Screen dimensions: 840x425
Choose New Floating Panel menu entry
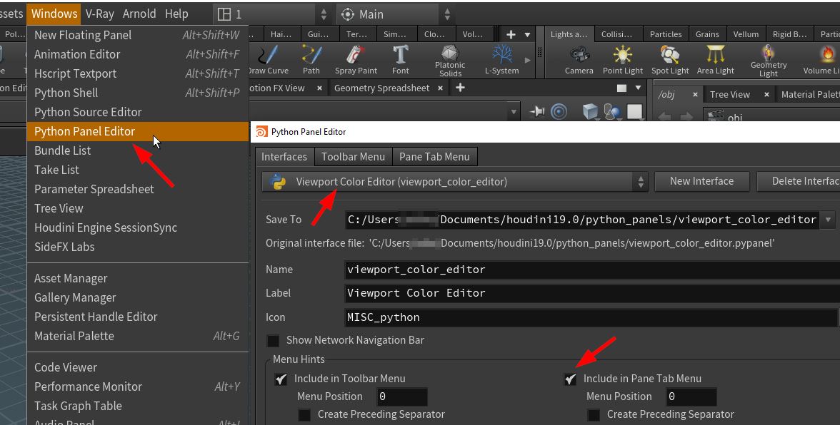(138, 35)
